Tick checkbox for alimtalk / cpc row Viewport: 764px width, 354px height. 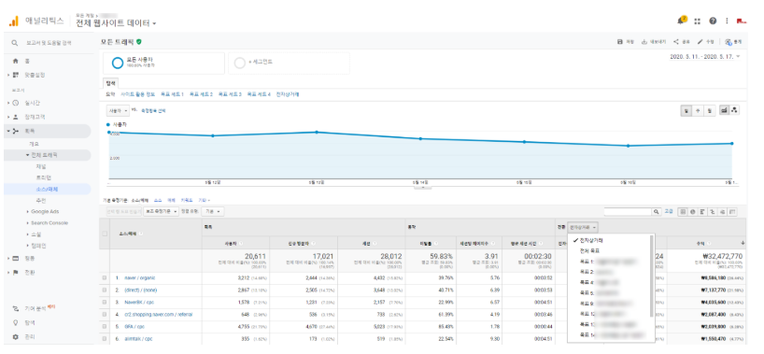[105, 339]
